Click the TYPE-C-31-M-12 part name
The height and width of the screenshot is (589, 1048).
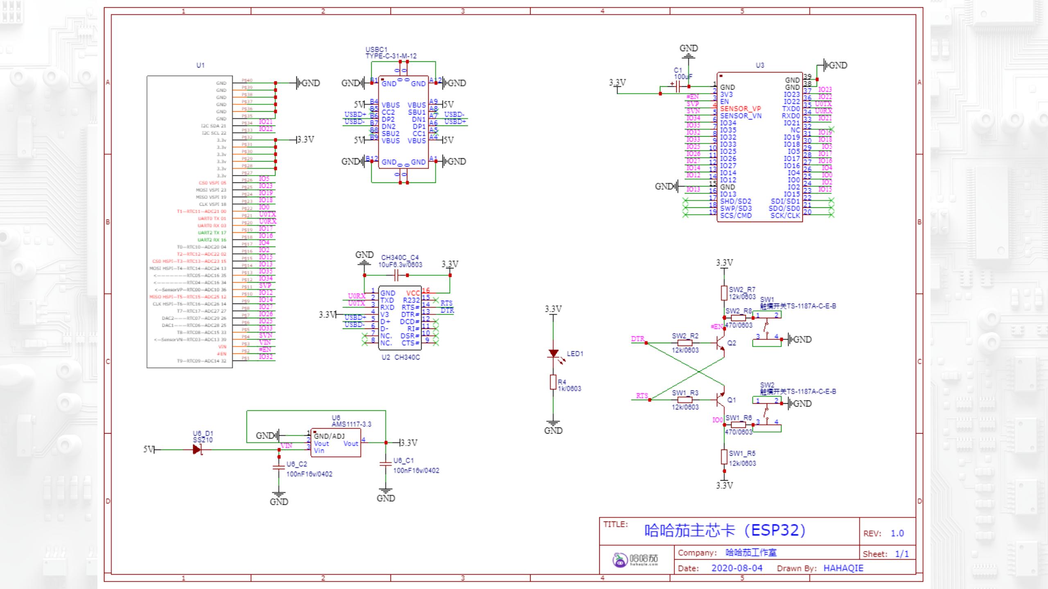pyautogui.click(x=391, y=56)
